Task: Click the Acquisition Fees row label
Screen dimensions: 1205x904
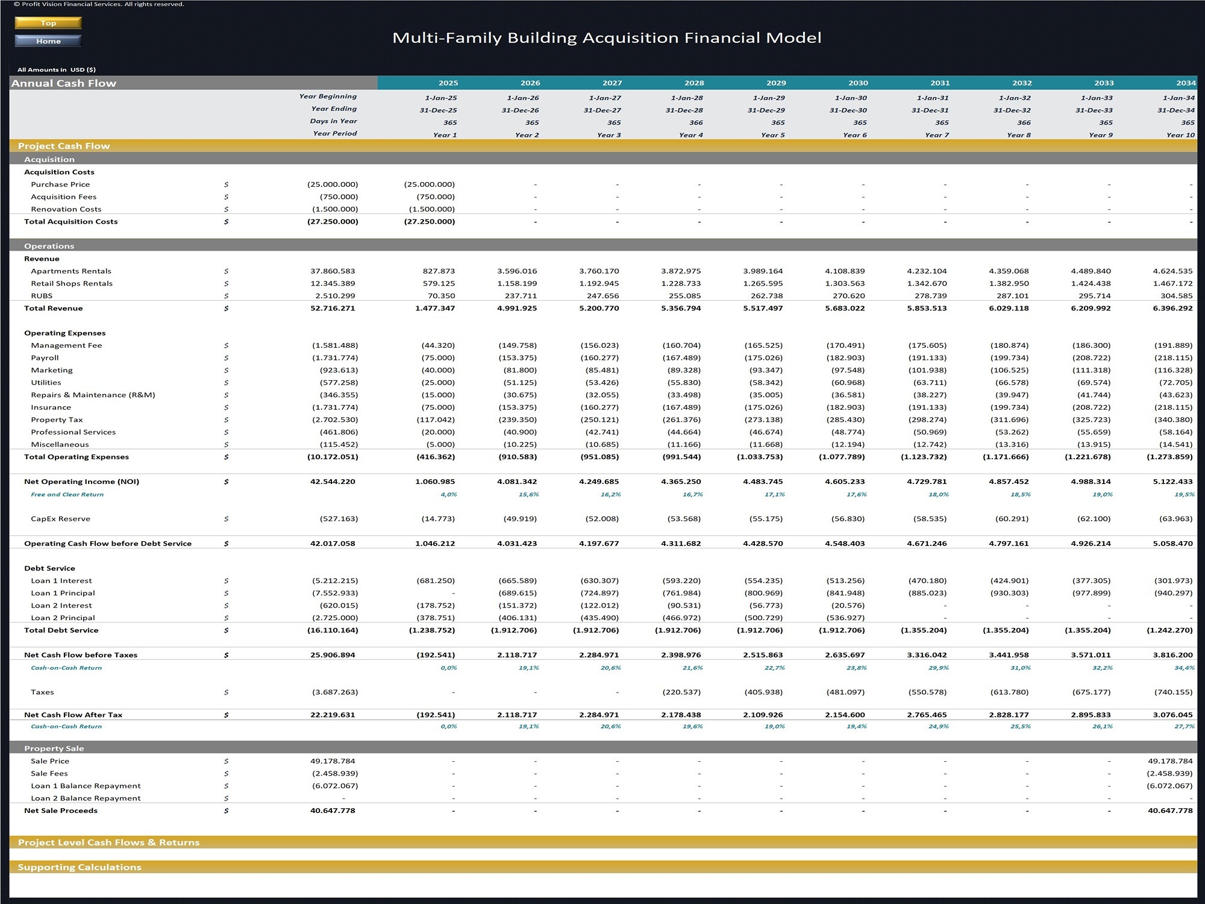Action: pyautogui.click(x=63, y=196)
